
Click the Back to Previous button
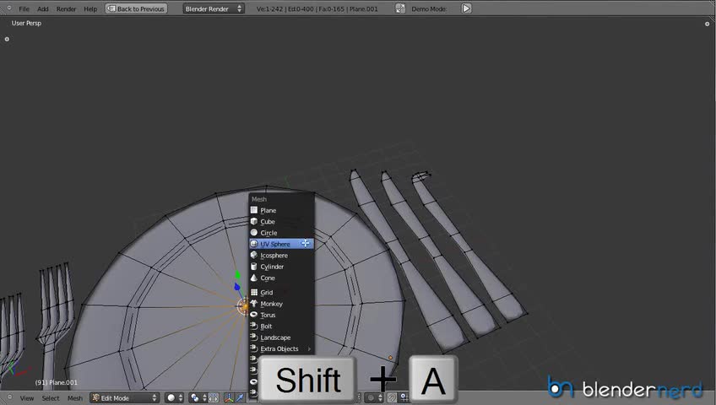tap(136, 8)
